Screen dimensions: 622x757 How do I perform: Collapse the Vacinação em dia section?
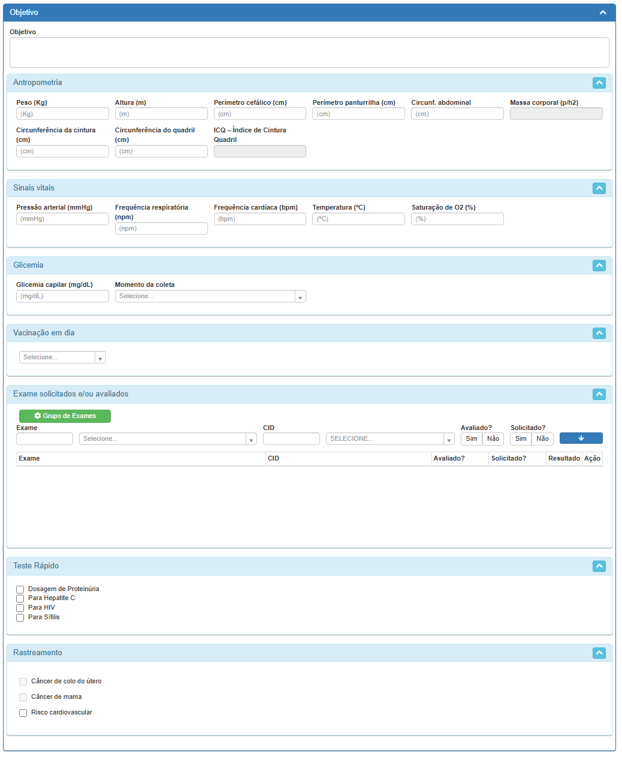click(599, 334)
